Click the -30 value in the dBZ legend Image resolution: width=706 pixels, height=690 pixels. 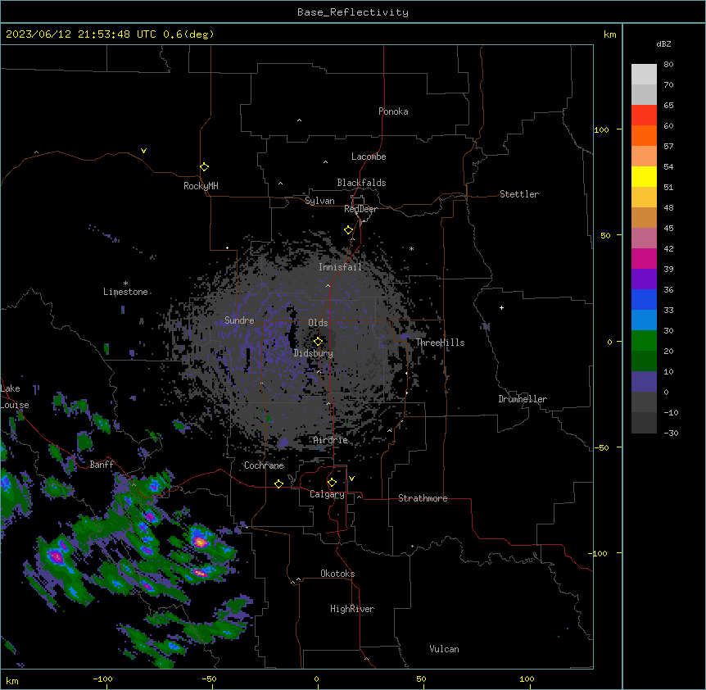[671, 433]
